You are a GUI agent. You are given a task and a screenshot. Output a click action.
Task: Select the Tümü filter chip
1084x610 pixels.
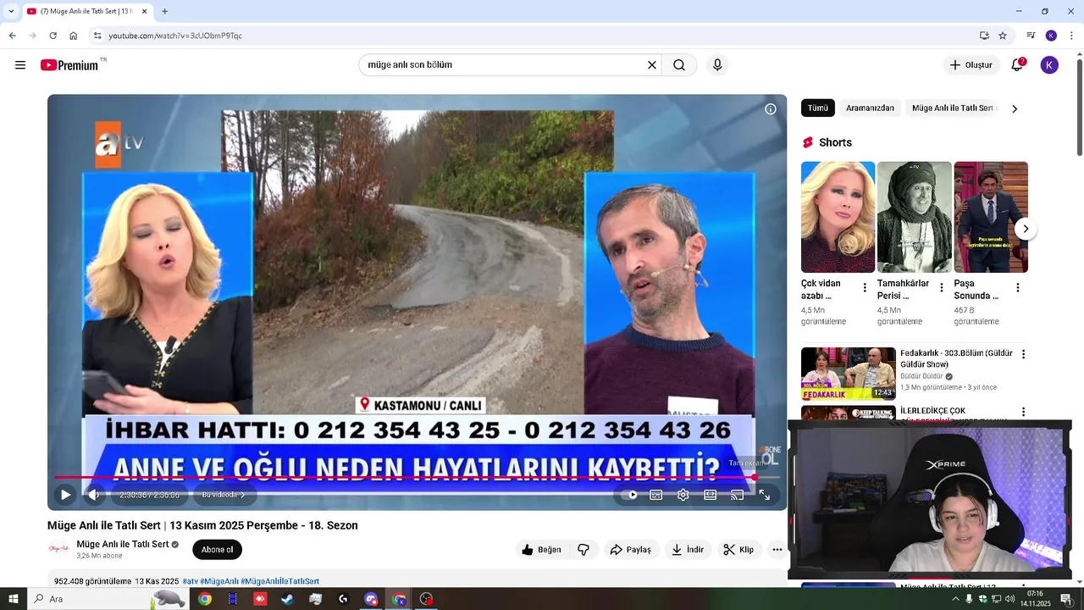818,108
